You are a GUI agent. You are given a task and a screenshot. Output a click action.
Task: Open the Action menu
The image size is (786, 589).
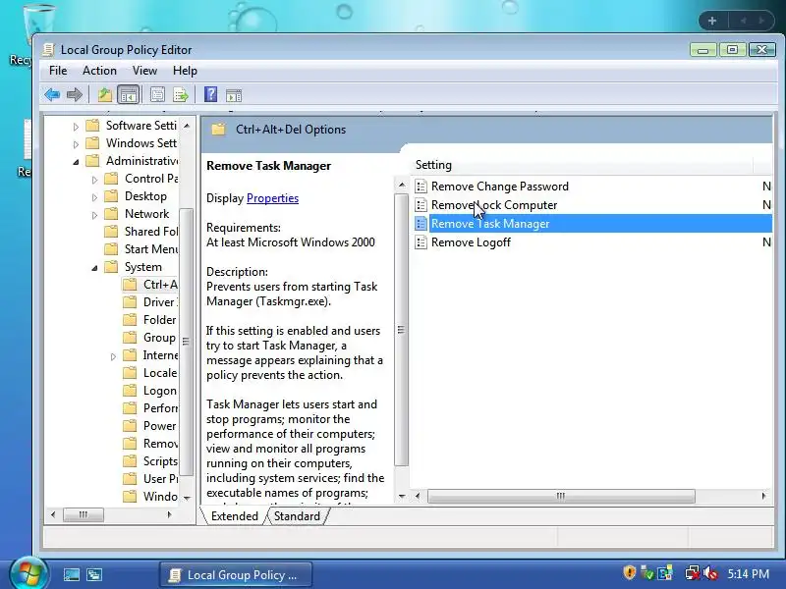100,71
